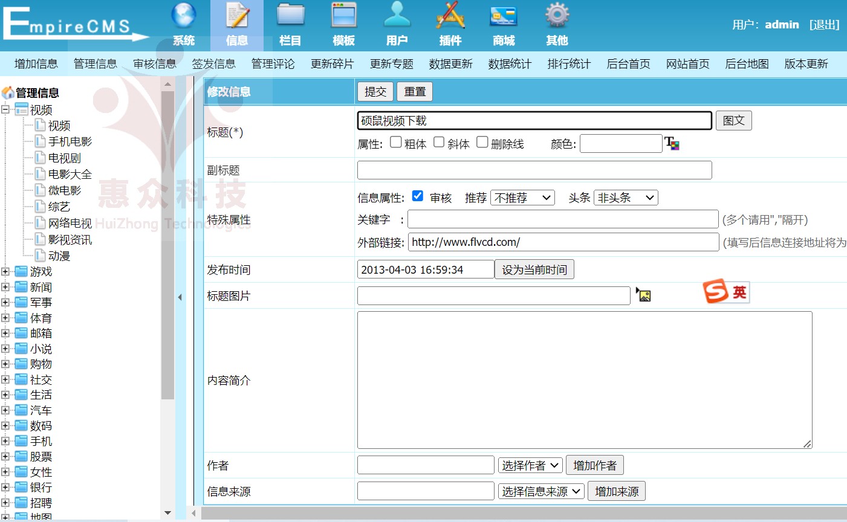Focus the 外部链接 URL field
This screenshot has height=522, width=847.
[563, 242]
